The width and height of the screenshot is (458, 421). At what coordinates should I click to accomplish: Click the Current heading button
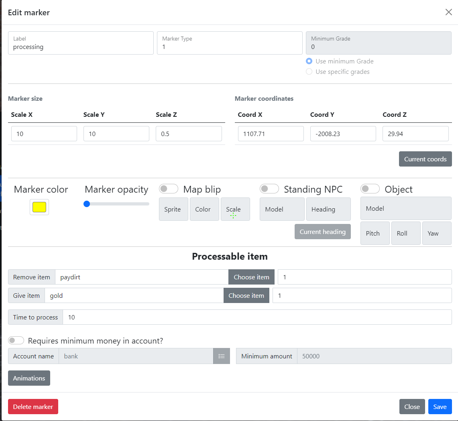322,232
